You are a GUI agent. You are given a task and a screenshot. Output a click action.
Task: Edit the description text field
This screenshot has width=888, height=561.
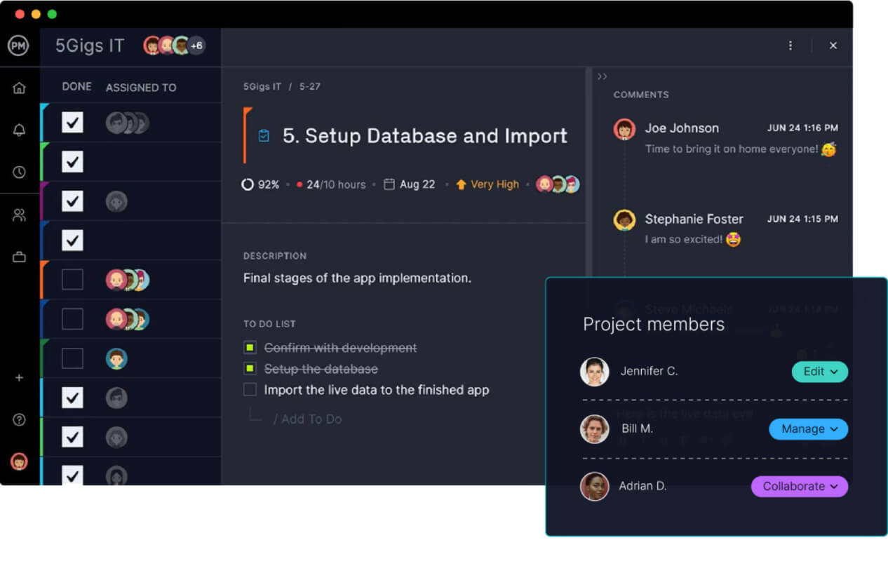click(357, 278)
